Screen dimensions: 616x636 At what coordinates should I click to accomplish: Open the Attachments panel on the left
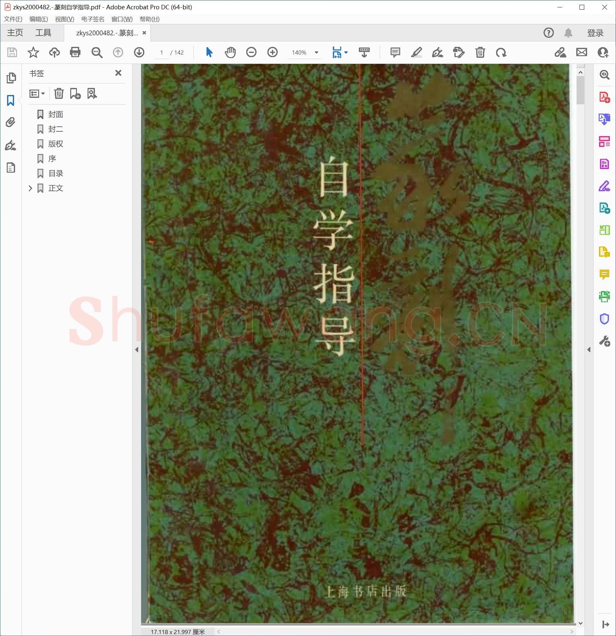[x=11, y=122]
